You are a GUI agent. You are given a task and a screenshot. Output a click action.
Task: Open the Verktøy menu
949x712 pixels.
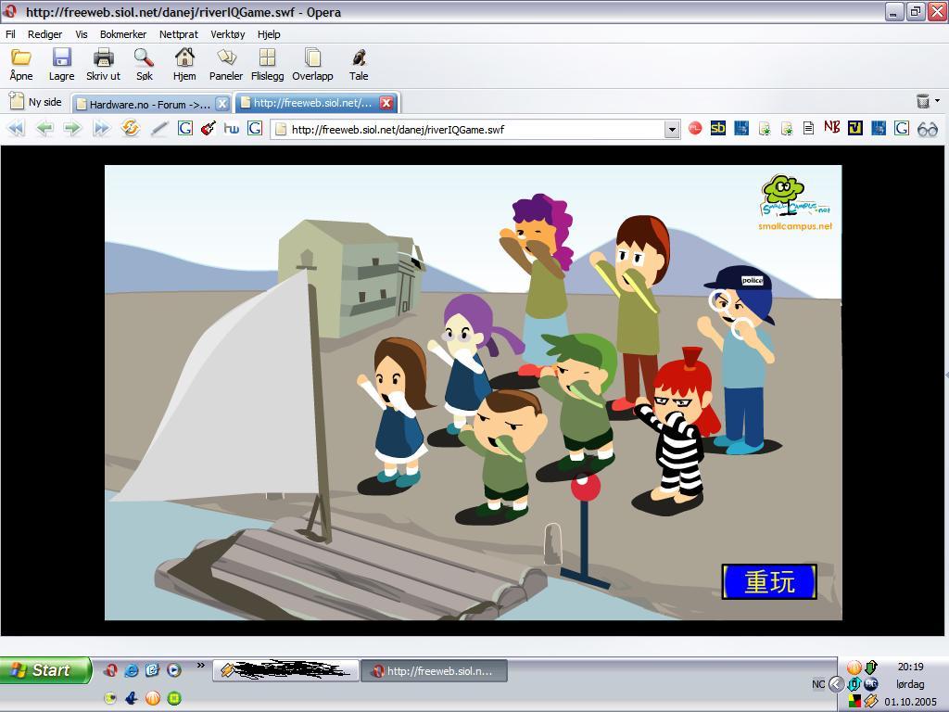[x=228, y=34]
